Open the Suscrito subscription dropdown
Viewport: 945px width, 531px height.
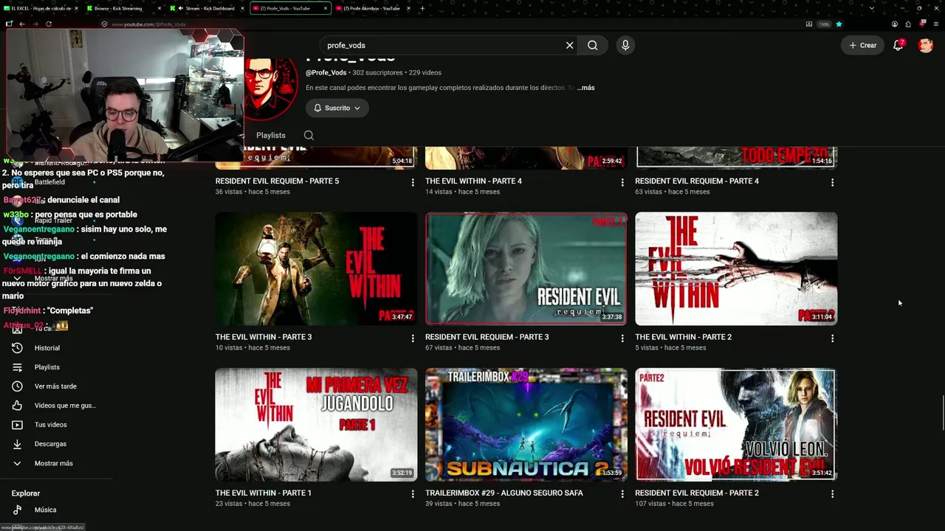pyautogui.click(x=337, y=108)
